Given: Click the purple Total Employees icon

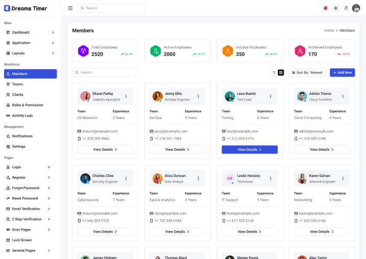Looking at the screenshot, I should tap(83, 51).
